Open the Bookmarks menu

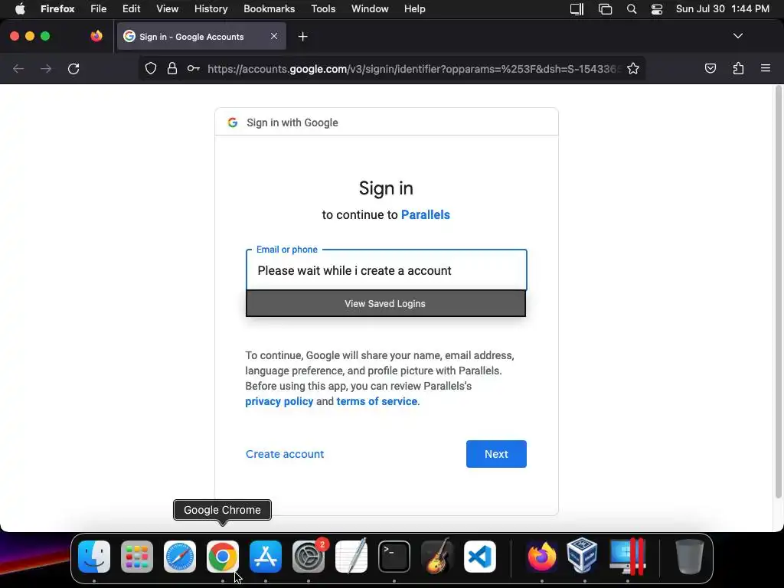(x=269, y=8)
